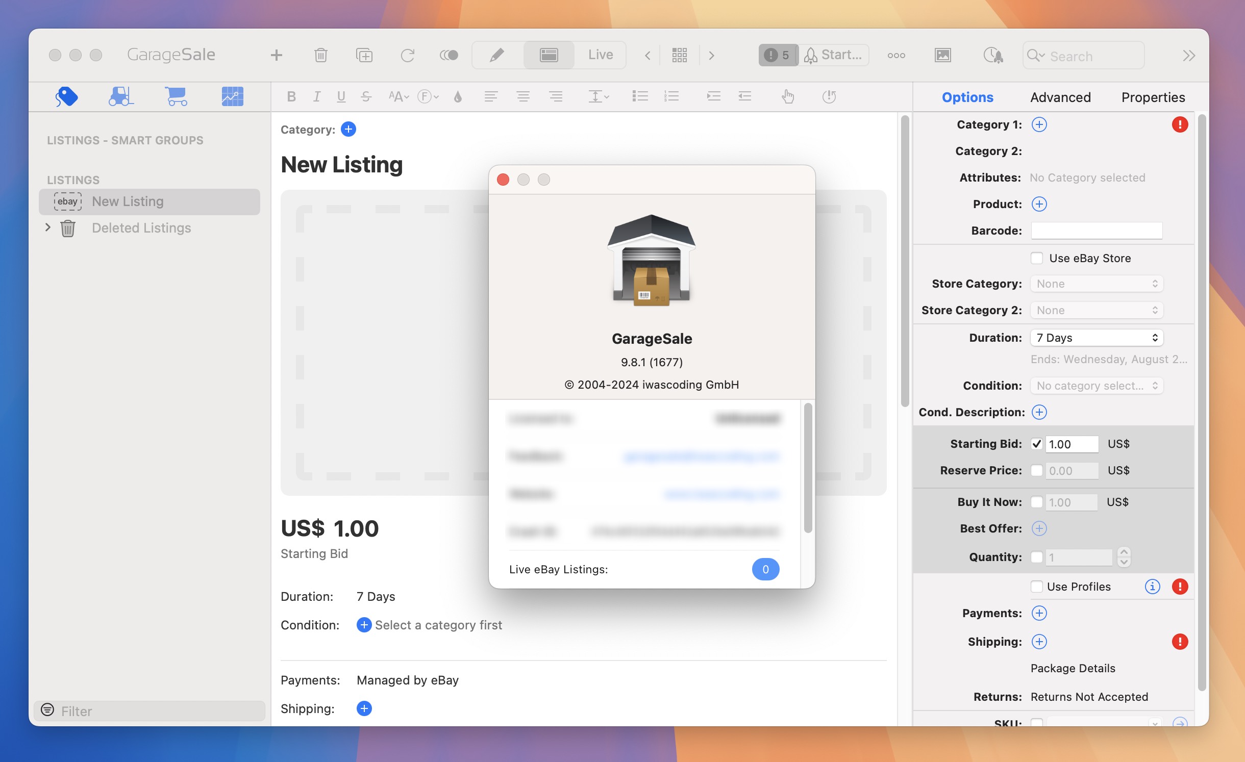The height and width of the screenshot is (762, 1245).
Task: Open Inventory section with forklift icon
Action: click(x=121, y=96)
